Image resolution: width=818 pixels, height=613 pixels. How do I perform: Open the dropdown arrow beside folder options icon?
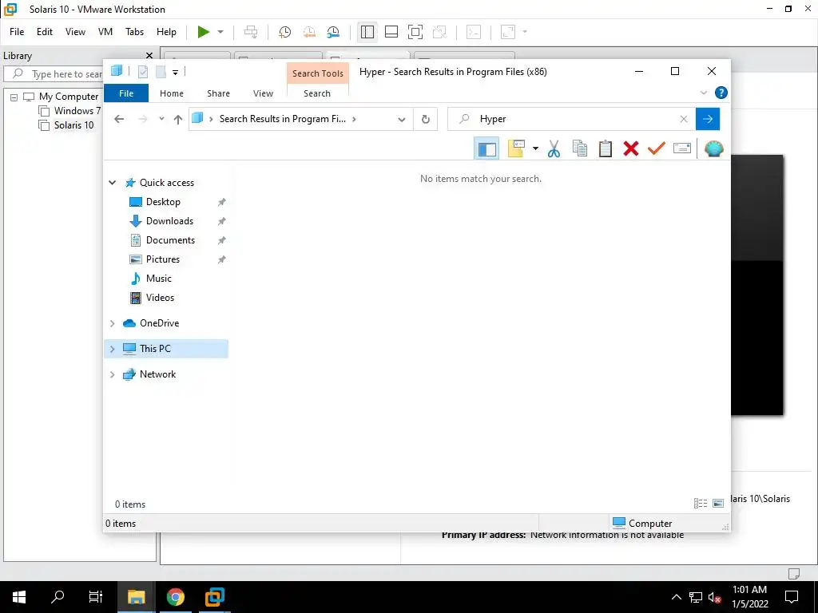pyautogui.click(x=535, y=149)
